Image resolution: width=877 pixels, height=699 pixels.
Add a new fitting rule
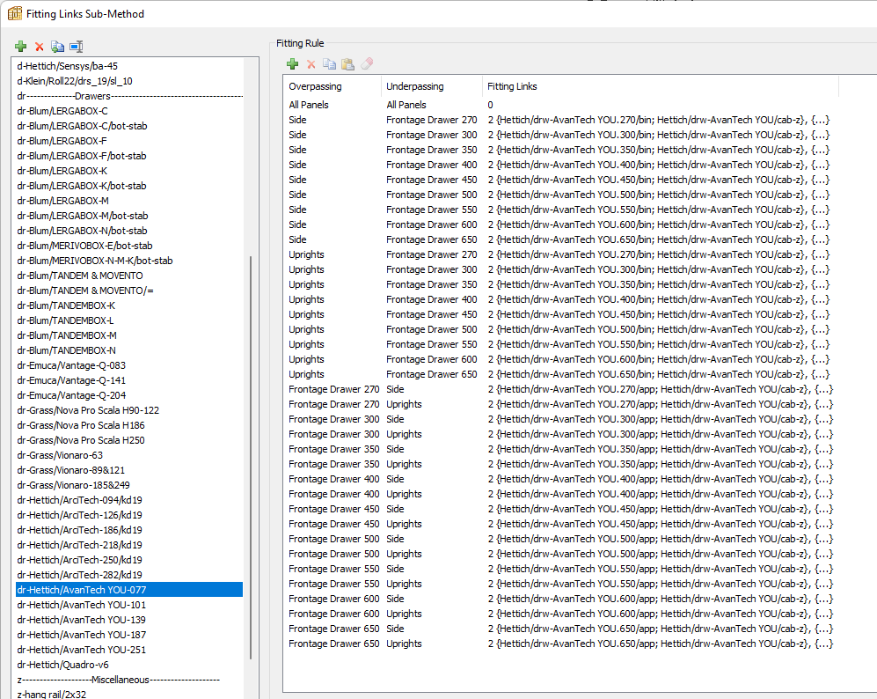pyautogui.click(x=293, y=64)
